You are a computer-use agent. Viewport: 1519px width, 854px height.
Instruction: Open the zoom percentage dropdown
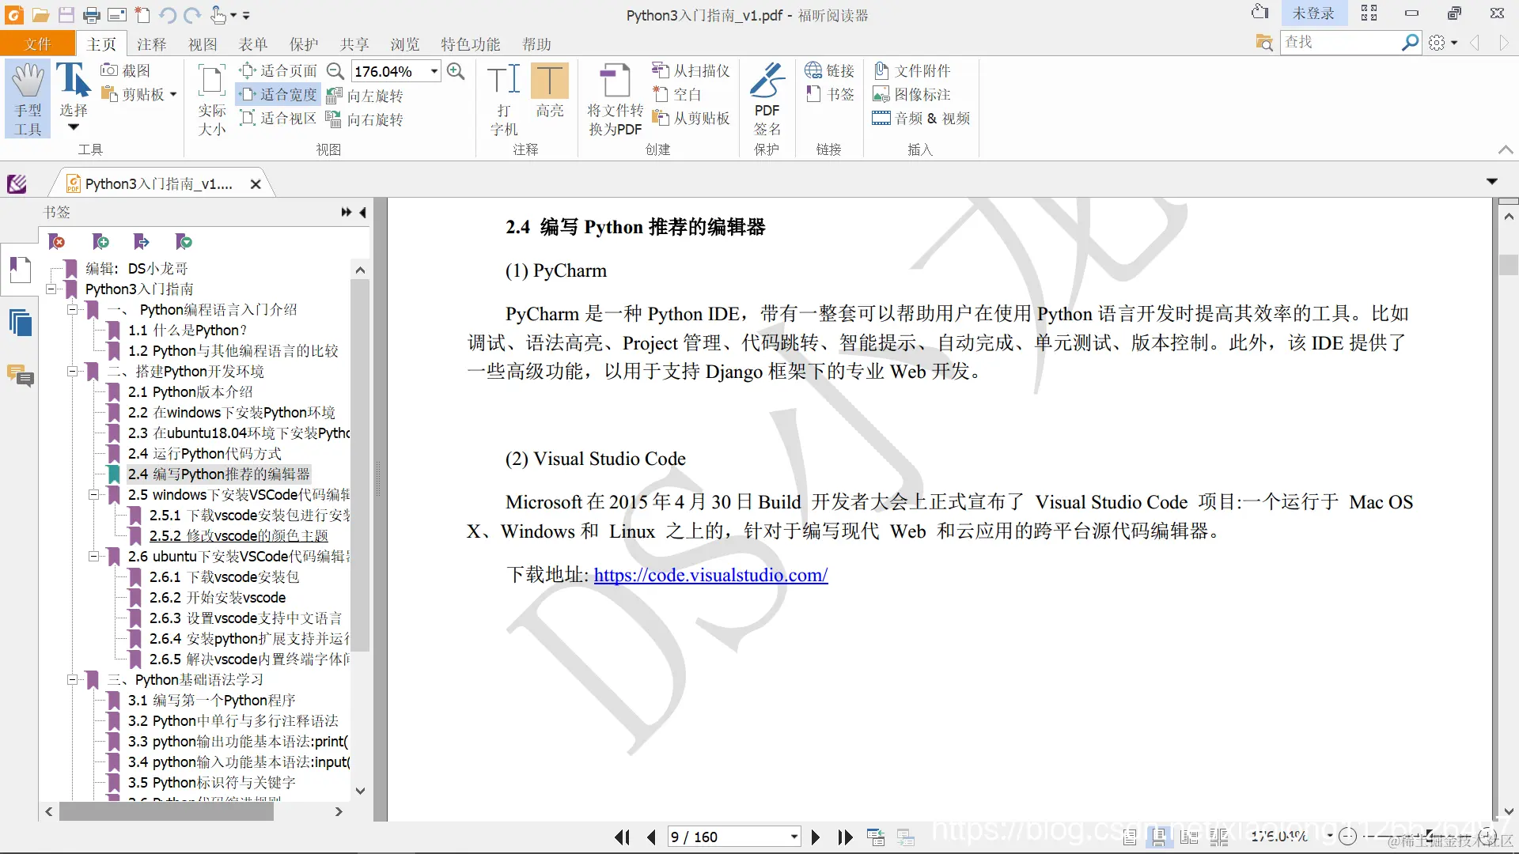[x=434, y=71]
